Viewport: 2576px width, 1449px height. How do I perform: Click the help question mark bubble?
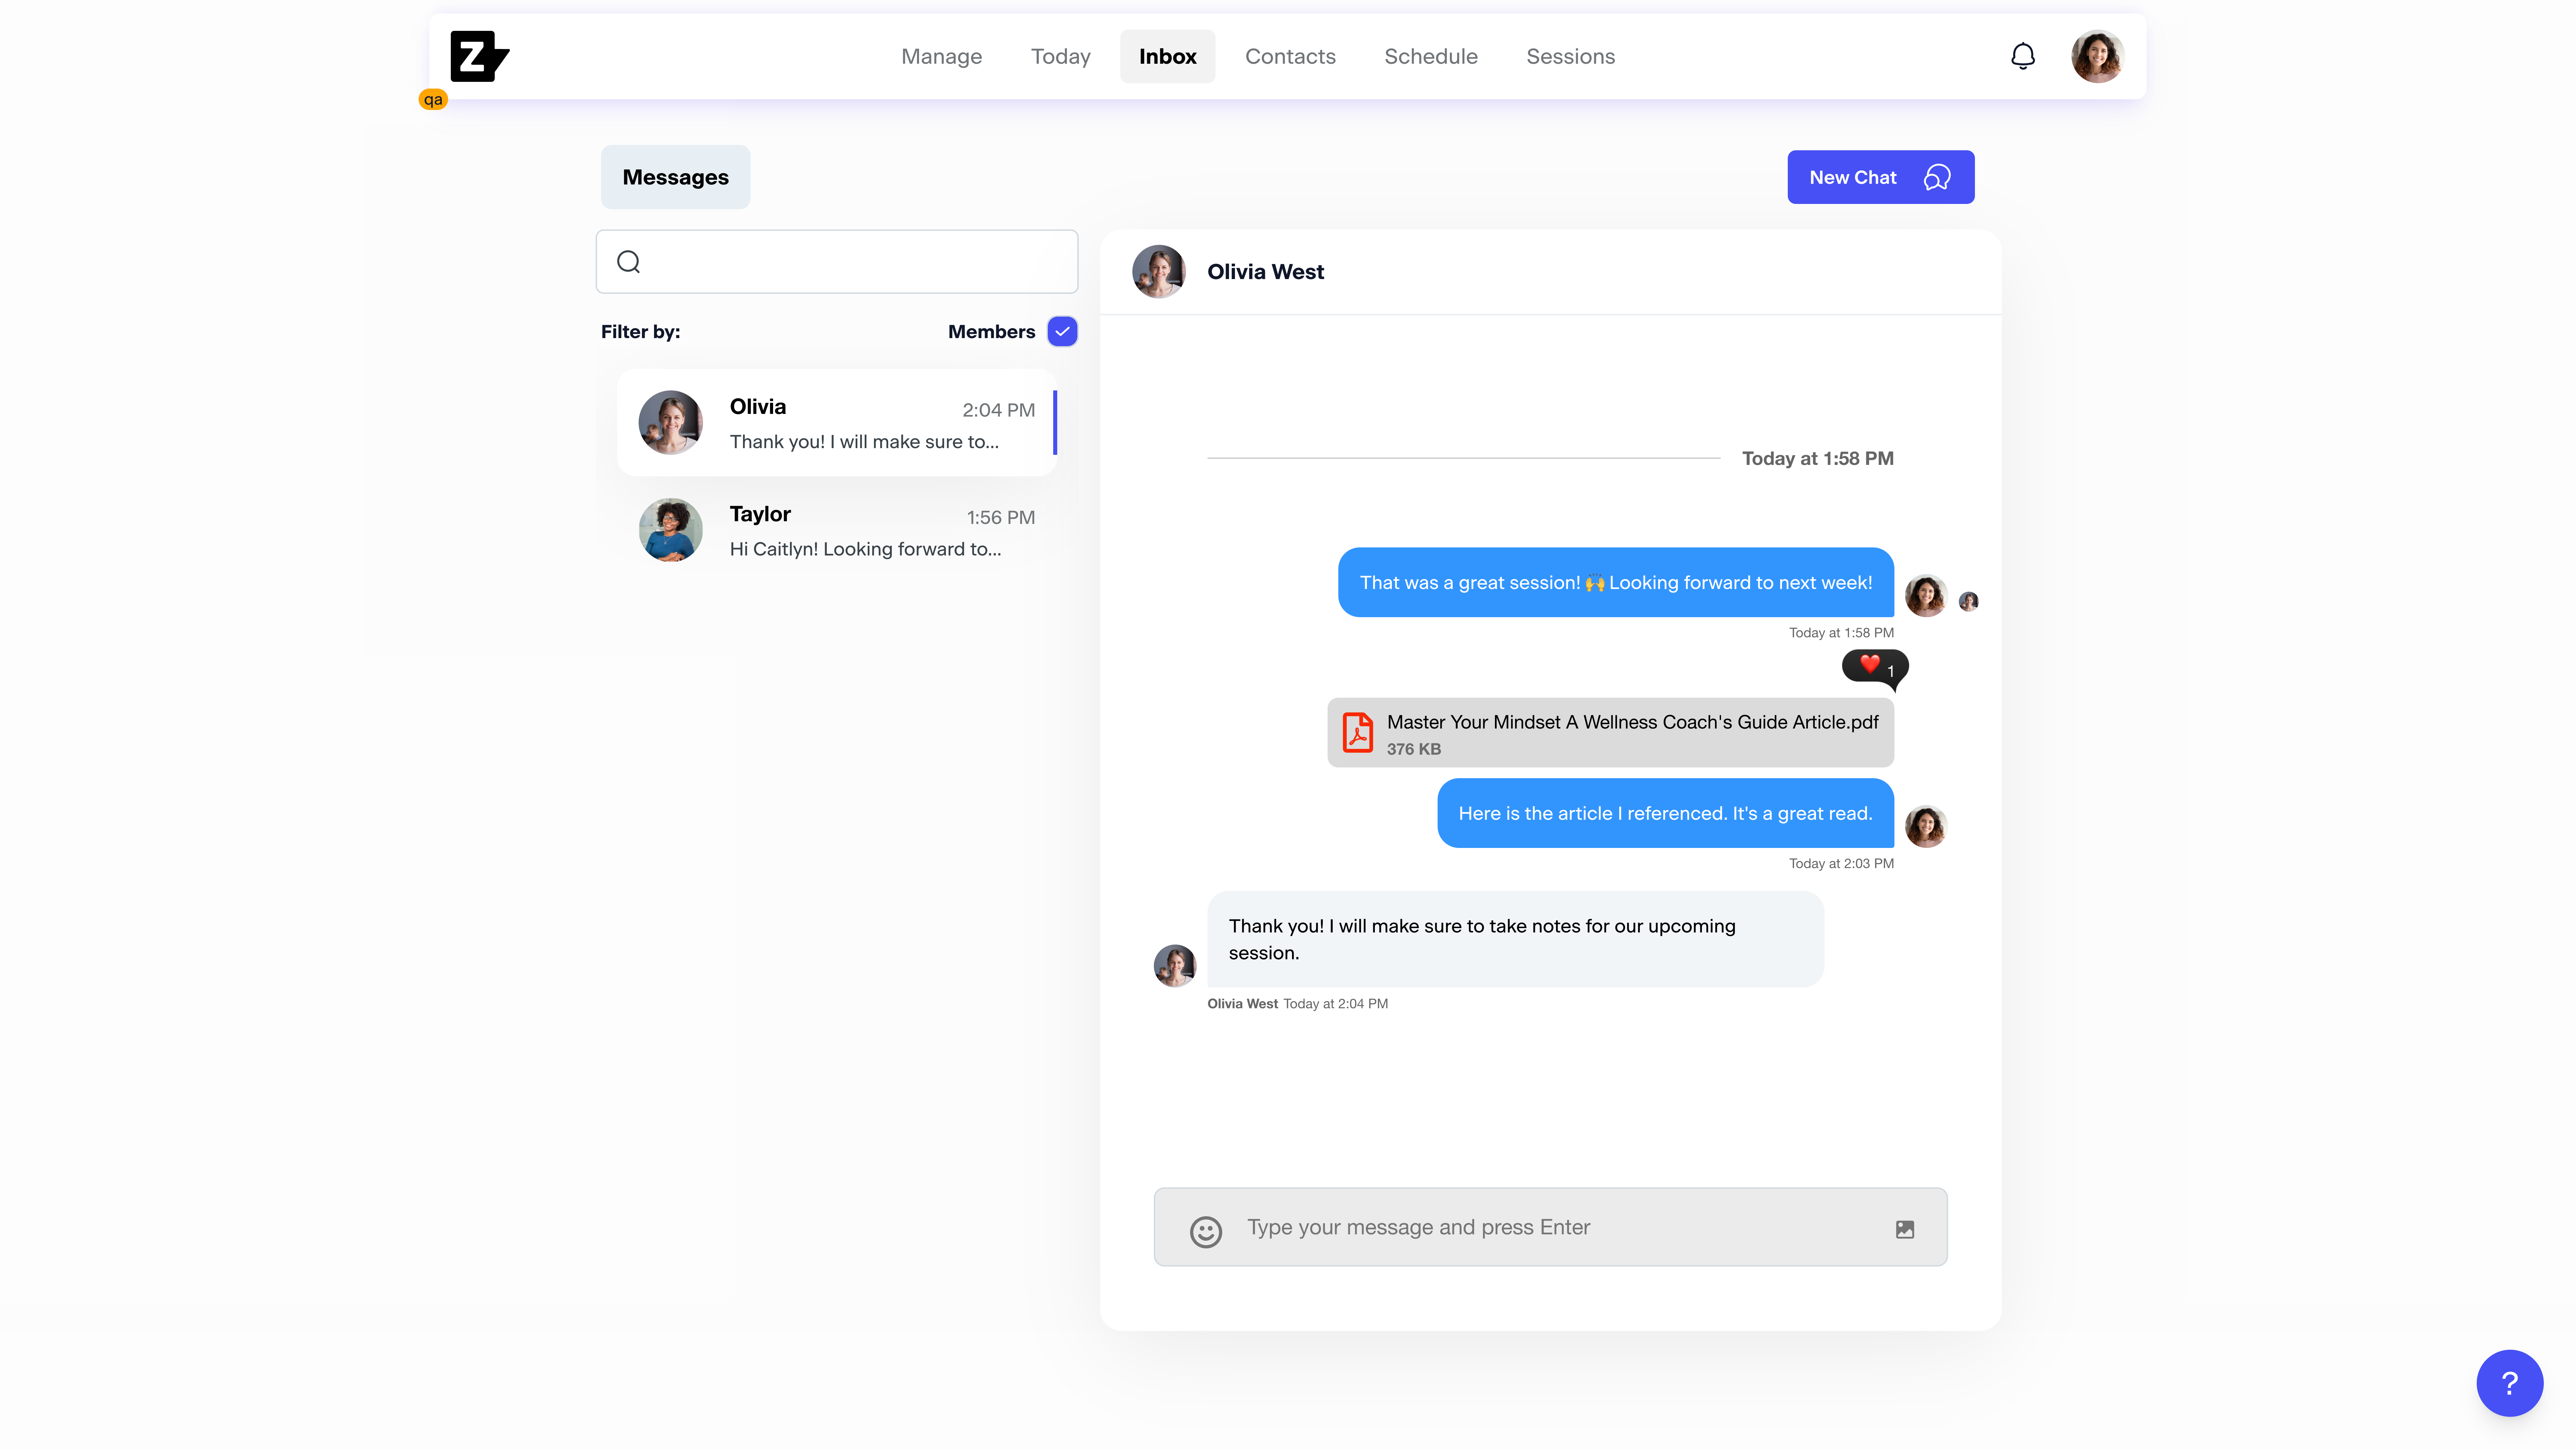[2509, 1383]
